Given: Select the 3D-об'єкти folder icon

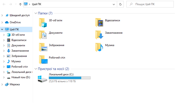Looking at the screenshot, I should click(x=43, y=23).
